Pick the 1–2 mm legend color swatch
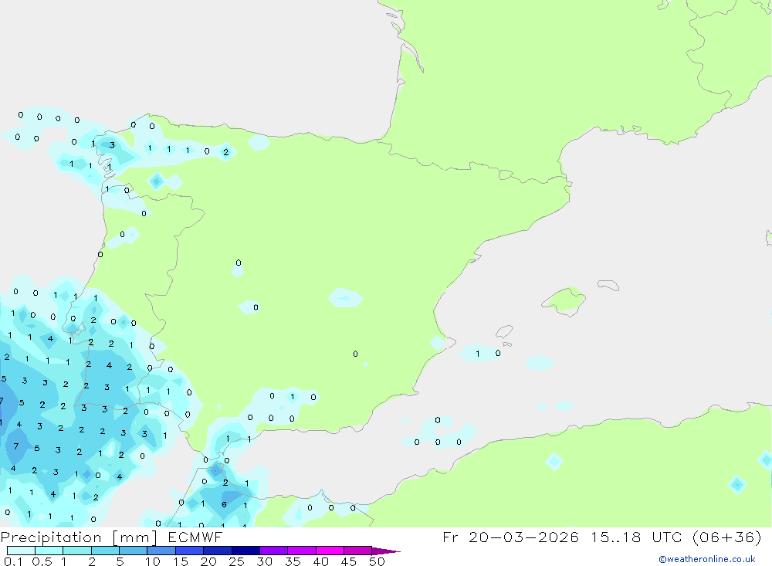 77,551
